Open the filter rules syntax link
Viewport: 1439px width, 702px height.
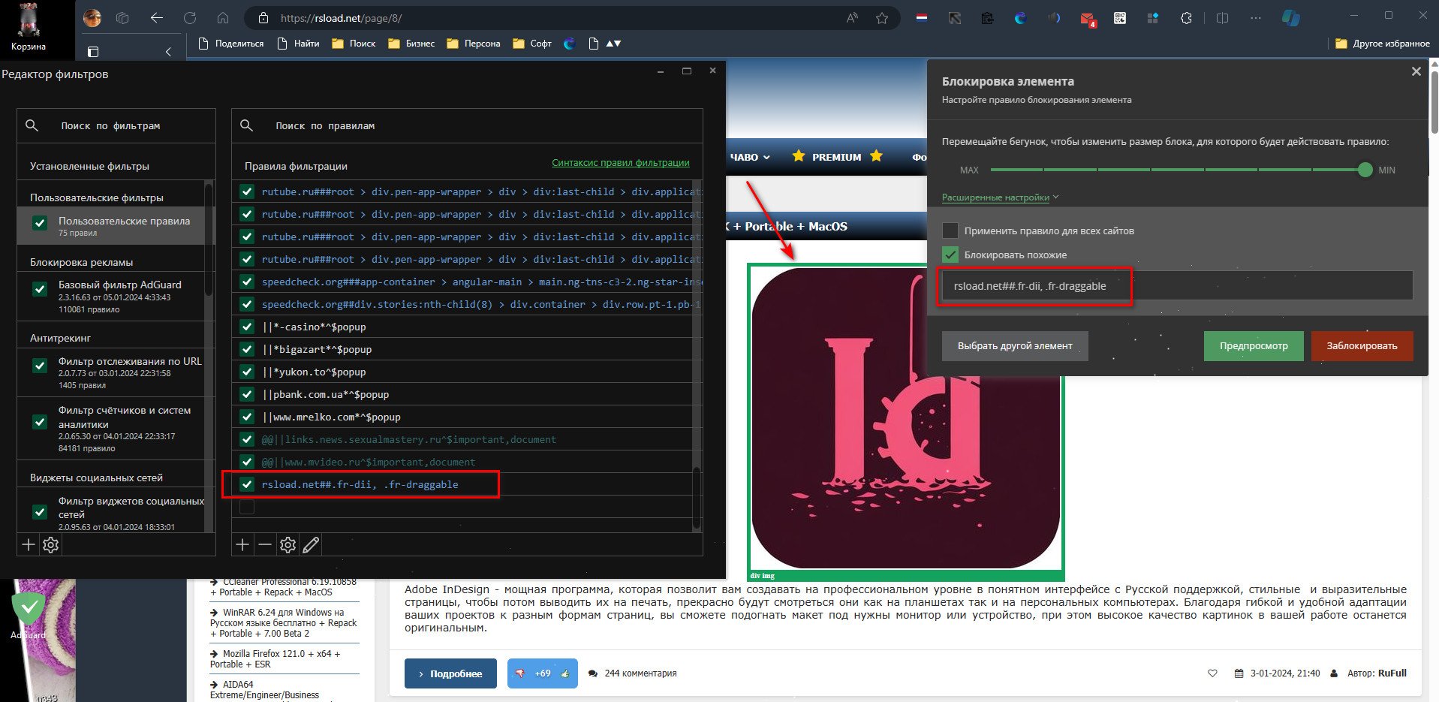(621, 162)
